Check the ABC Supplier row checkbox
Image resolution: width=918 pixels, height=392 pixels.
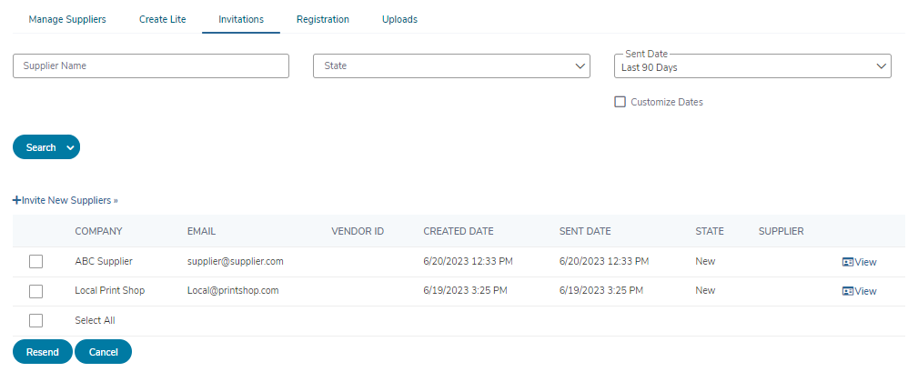tap(35, 262)
